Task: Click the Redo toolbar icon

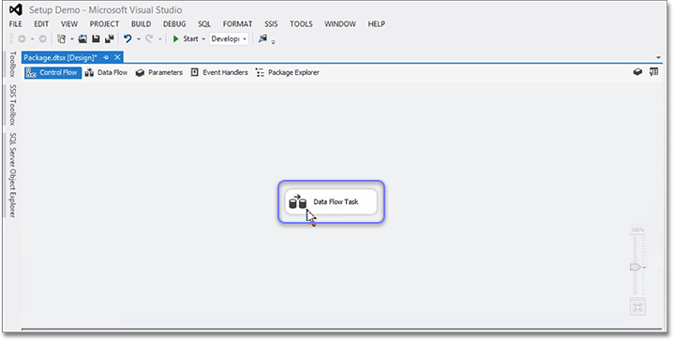Action: coord(149,39)
